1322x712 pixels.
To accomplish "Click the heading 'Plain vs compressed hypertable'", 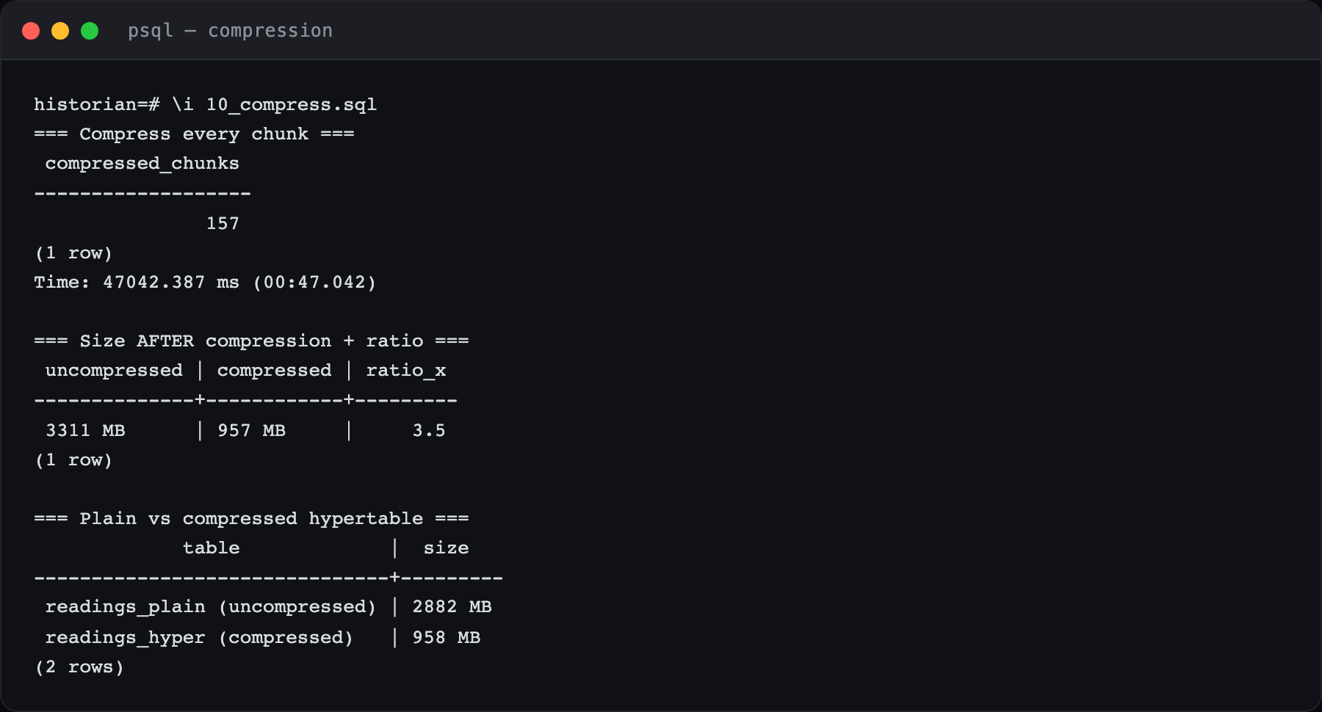I will click(x=251, y=518).
